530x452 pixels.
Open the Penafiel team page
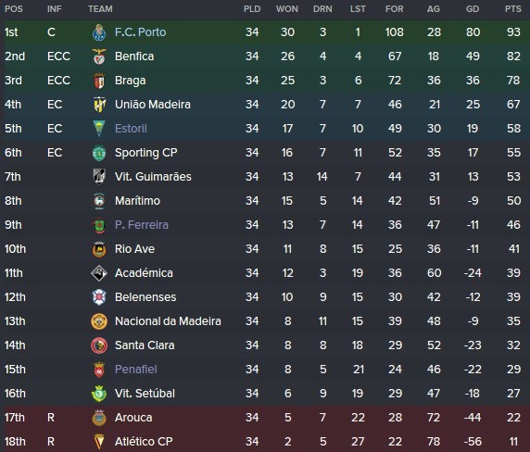pos(136,370)
